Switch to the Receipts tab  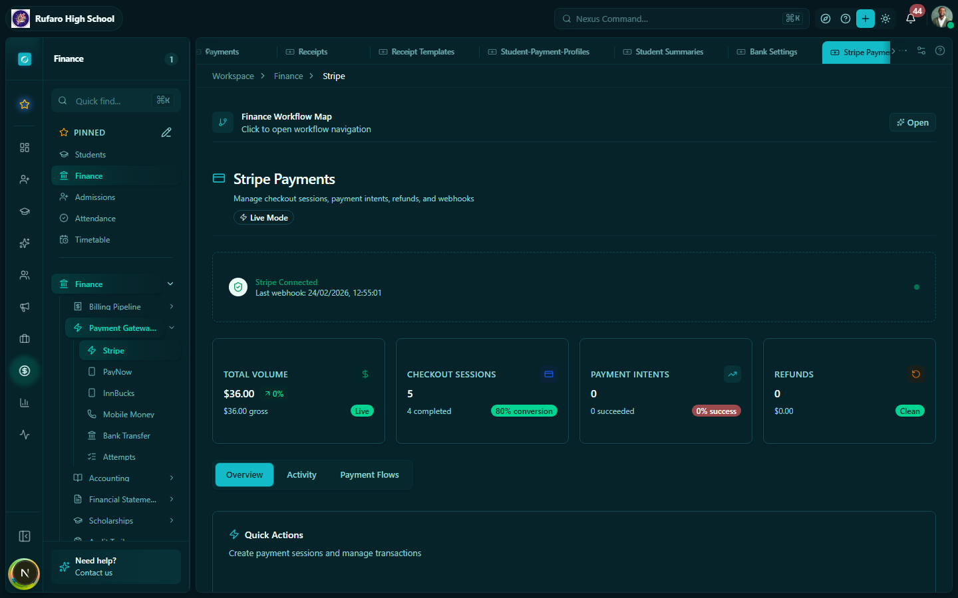(307, 52)
